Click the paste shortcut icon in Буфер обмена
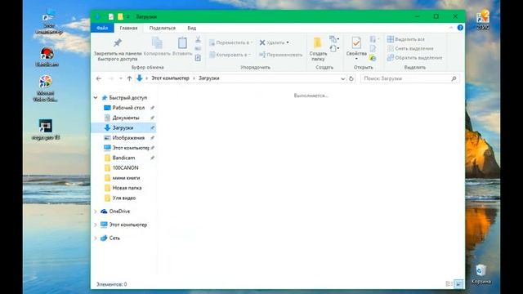The width and height of the screenshot is (523, 294). (x=198, y=58)
